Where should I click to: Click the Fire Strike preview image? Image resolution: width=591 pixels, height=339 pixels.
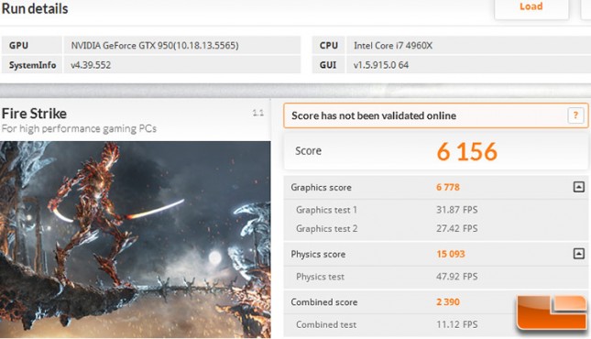click(136, 239)
